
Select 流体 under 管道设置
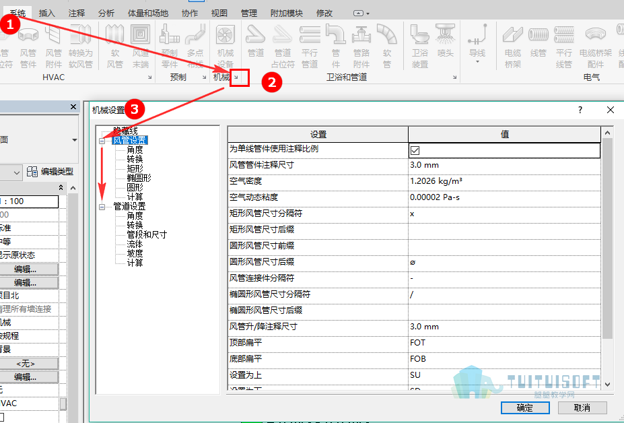tap(135, 244)
